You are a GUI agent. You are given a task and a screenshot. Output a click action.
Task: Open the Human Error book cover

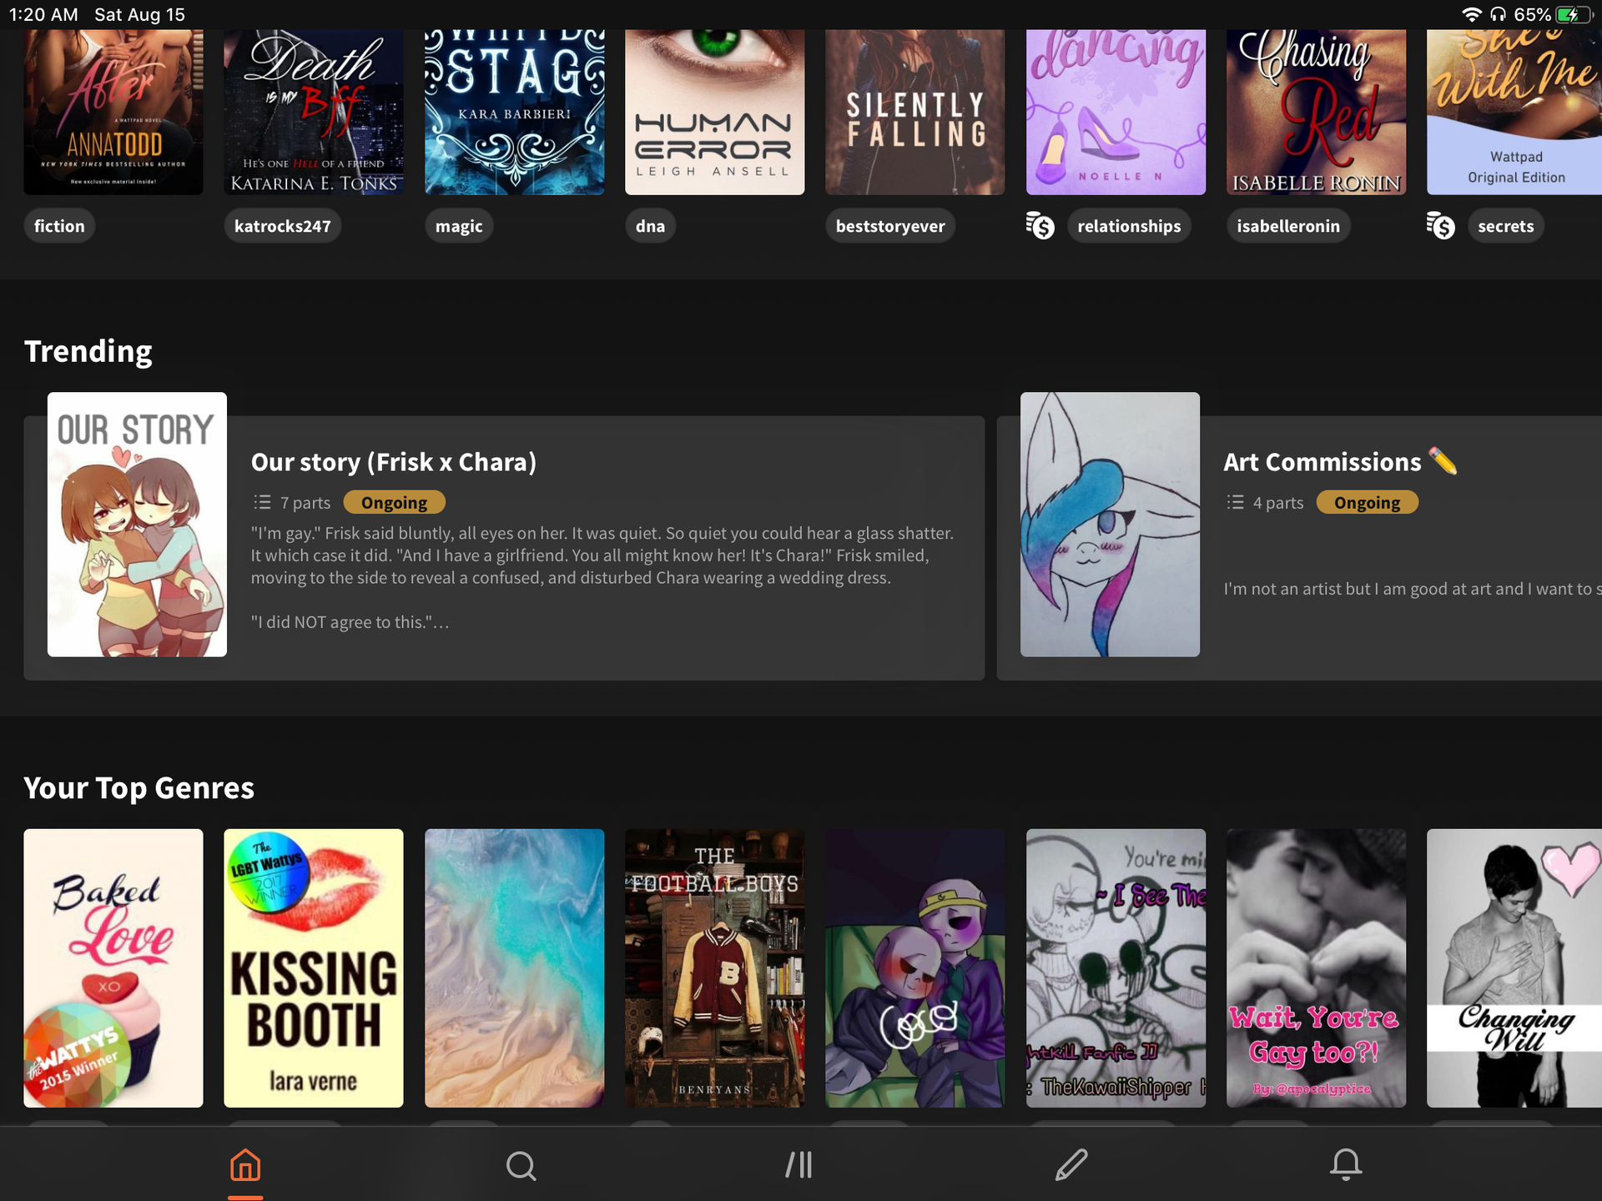[x=715, y=112]
